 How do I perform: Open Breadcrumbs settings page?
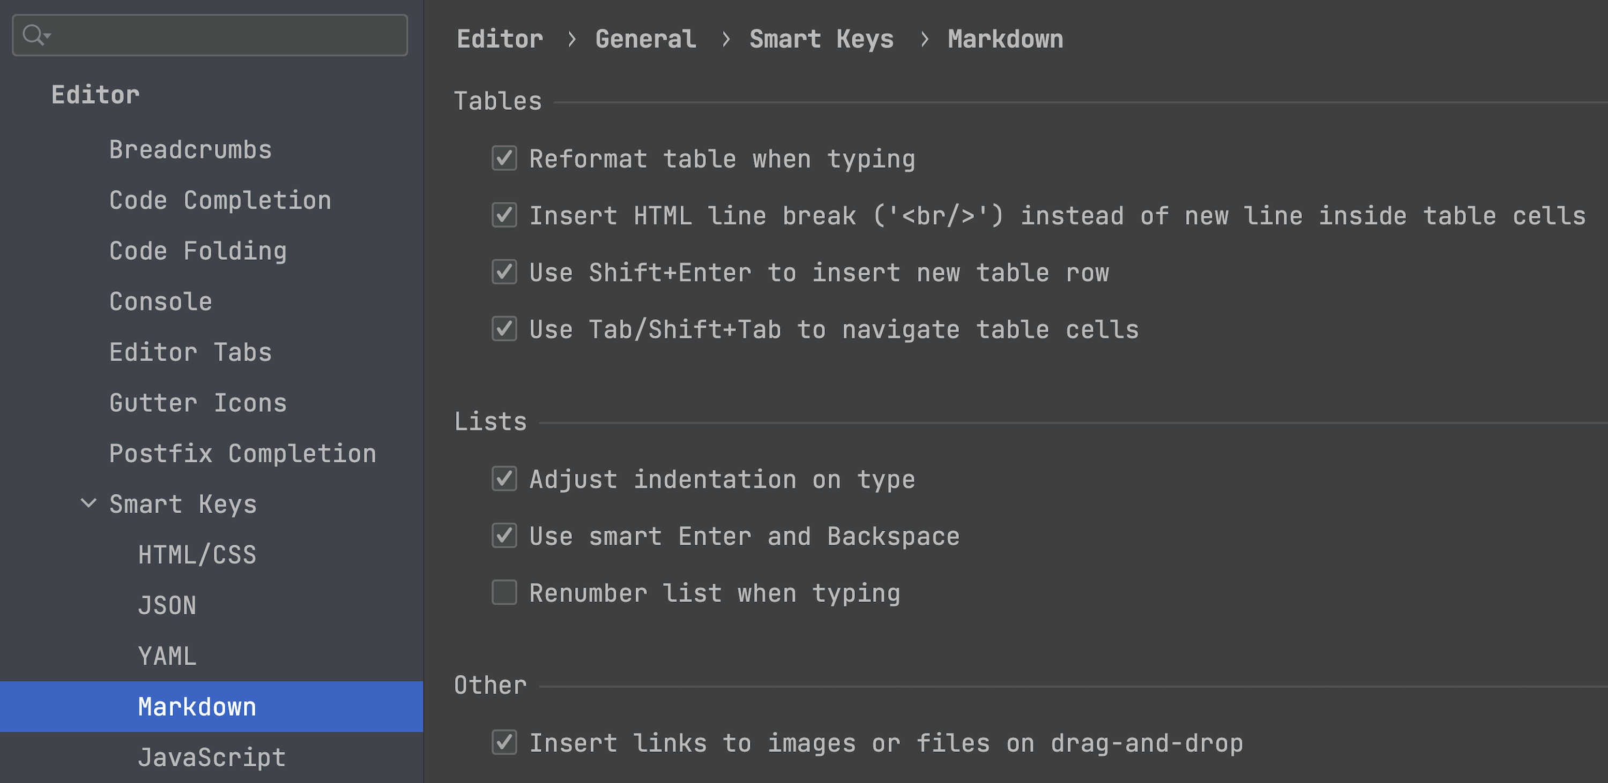coord(190,150)
